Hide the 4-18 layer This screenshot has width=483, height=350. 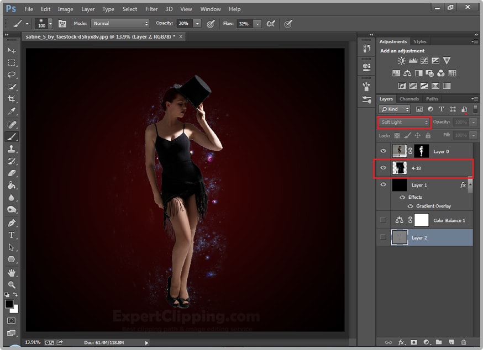pyautogui.click(x=383, y=168)
